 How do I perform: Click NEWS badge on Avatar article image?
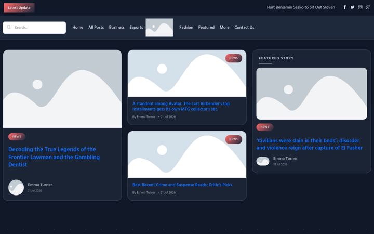(234, 58)
